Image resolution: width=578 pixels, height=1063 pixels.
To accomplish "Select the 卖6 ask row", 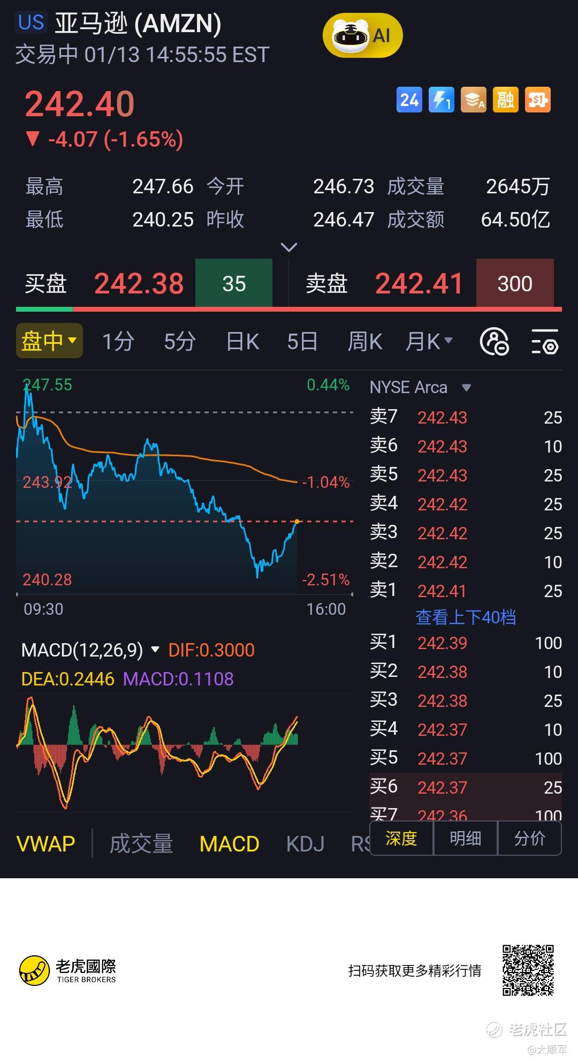I will coord(466,446).
